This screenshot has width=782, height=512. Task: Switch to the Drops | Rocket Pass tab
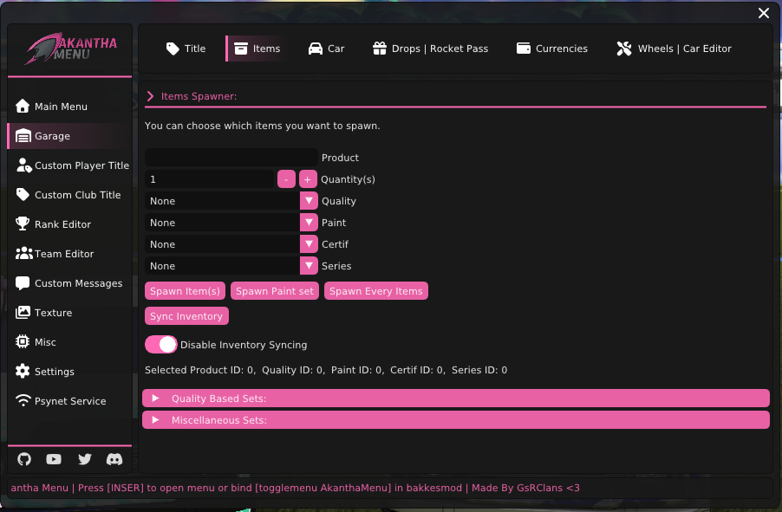tap(430, 49)
